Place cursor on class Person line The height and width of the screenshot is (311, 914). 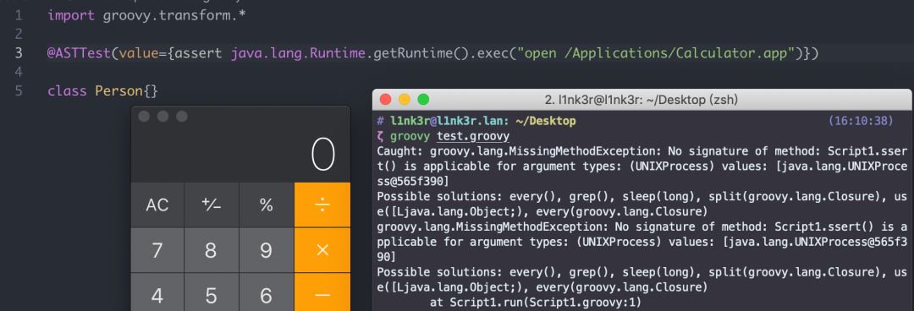click(102, 91)
